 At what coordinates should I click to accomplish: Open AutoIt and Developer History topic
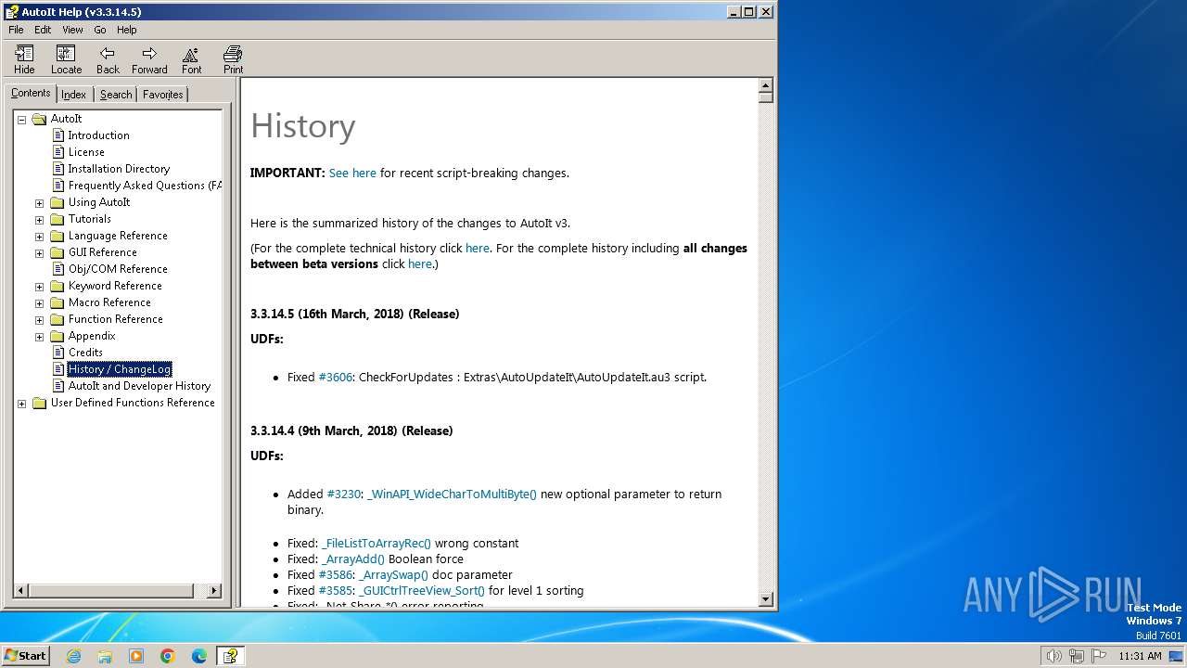coord(139,386)
